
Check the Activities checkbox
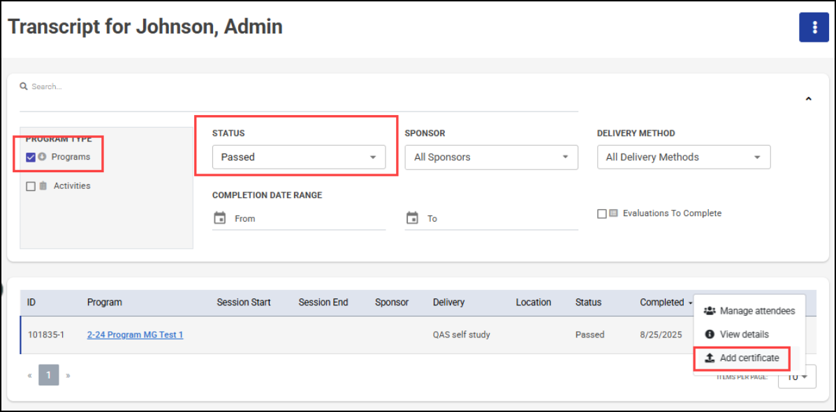[x=30, y=186]
